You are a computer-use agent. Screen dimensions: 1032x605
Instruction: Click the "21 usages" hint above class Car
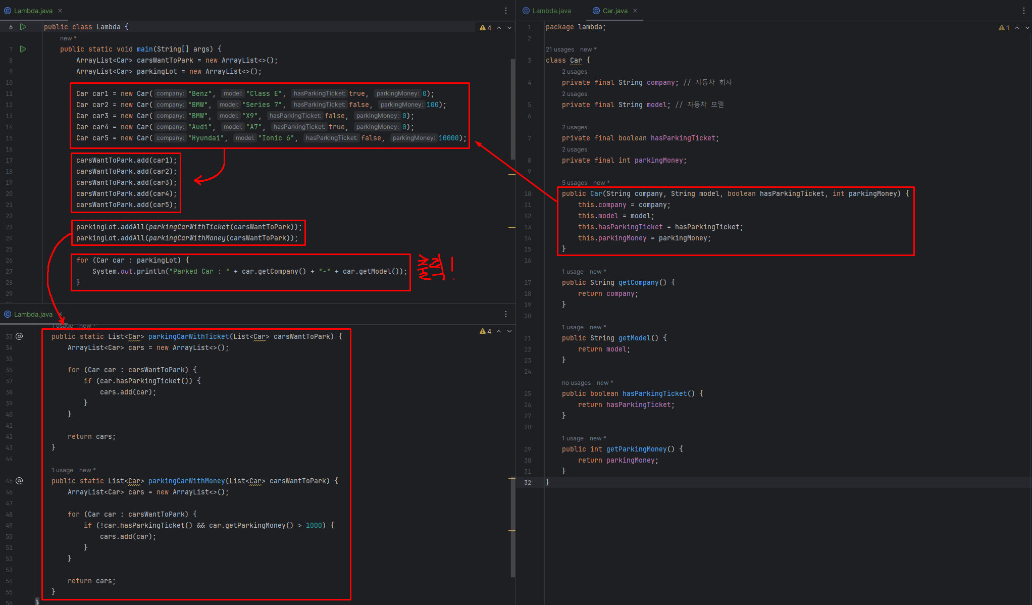coord(559,49)
